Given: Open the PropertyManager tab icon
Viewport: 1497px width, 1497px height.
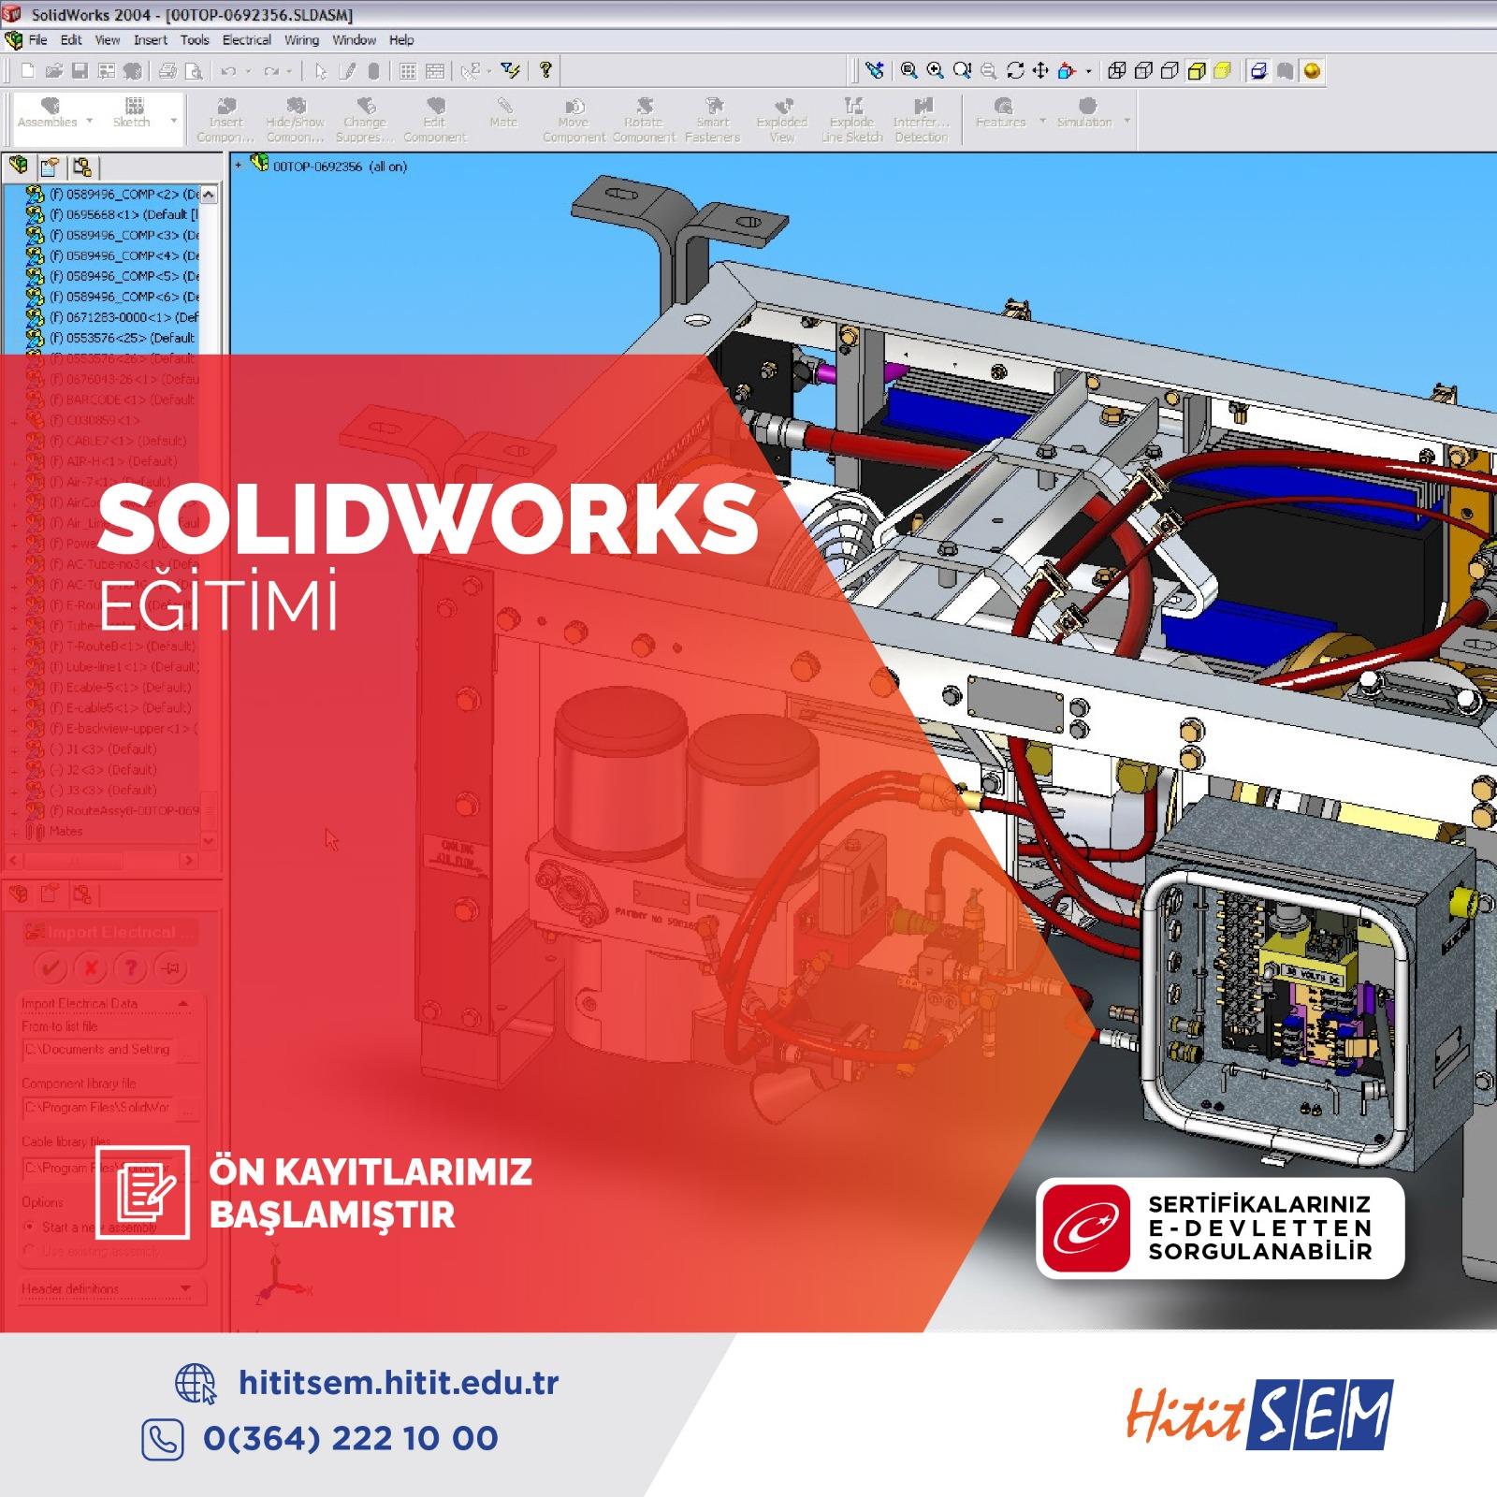Looking at the screenshot, I should click(50, 167).
